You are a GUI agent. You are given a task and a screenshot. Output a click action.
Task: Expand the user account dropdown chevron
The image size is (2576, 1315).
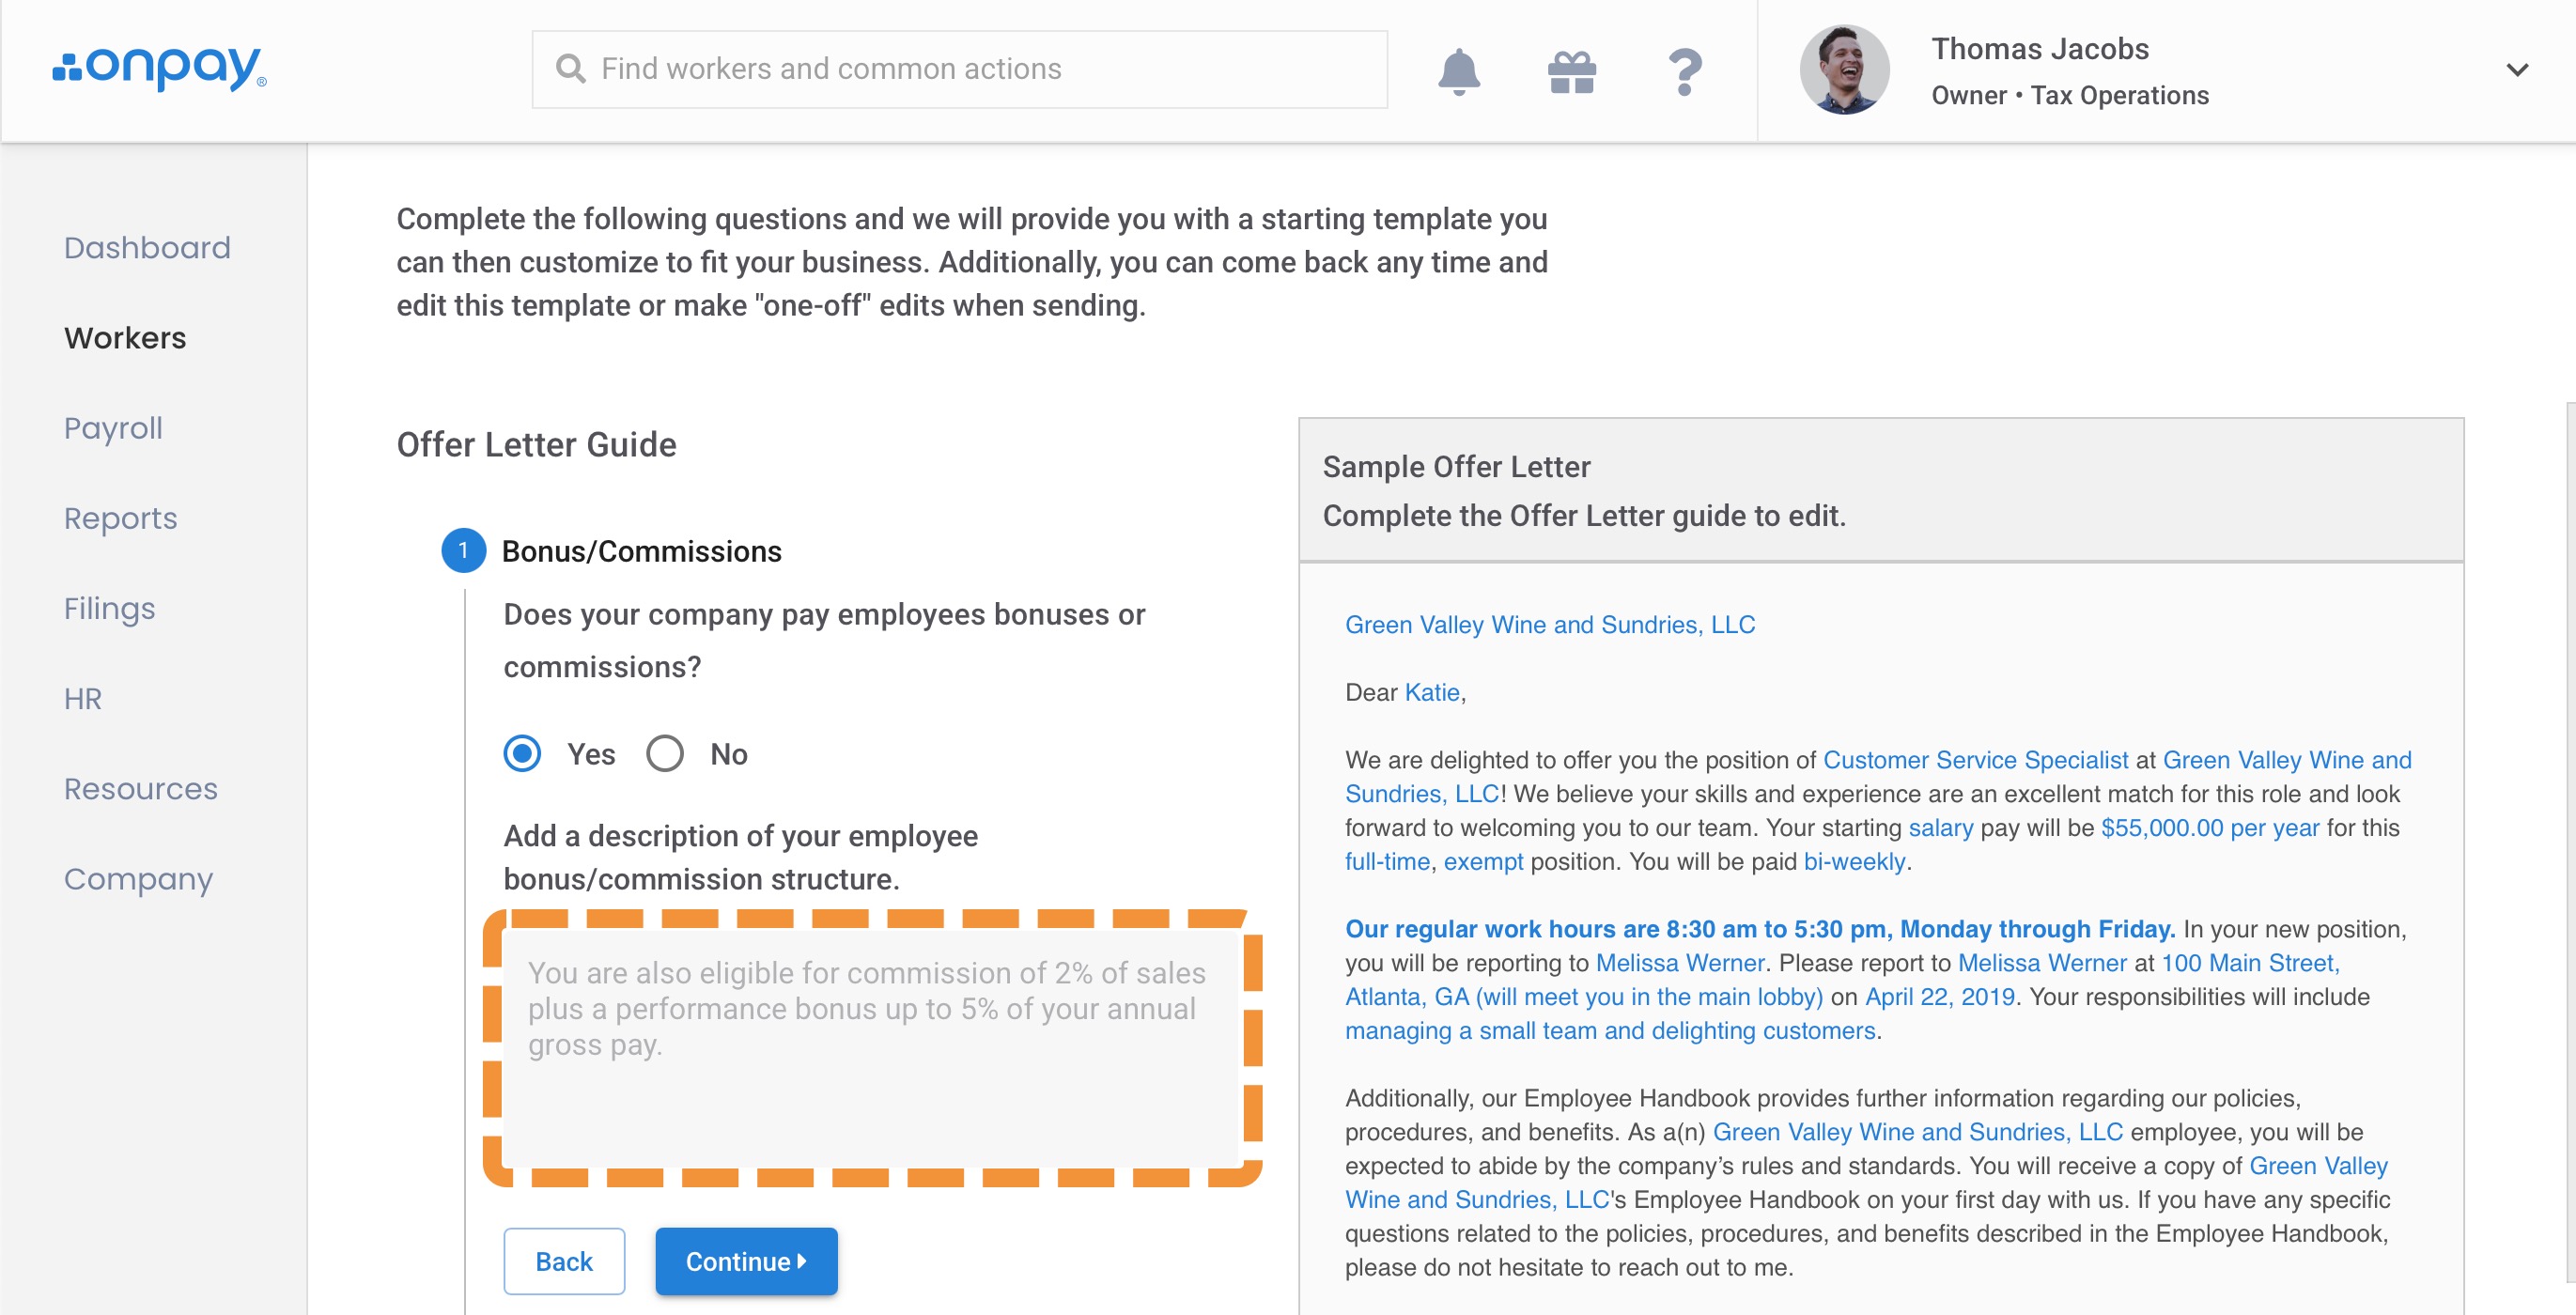(x=2516, y=70)
